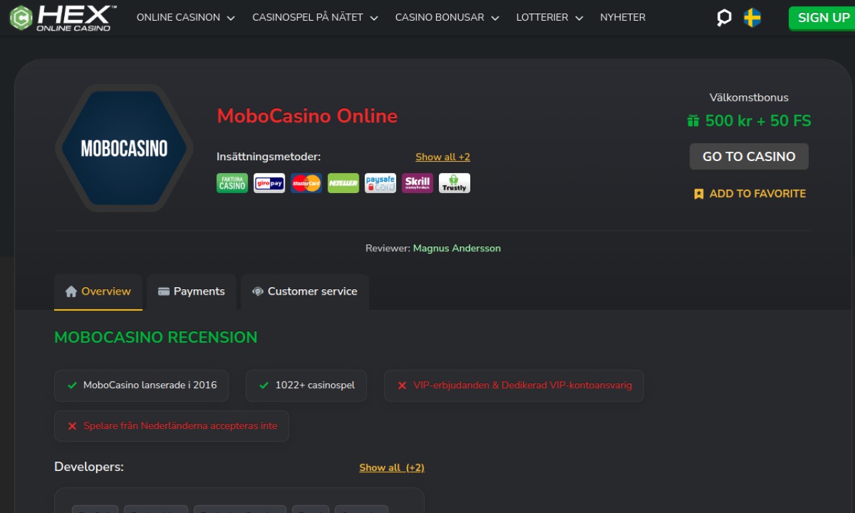855x513 pixels.
Task: Select the Faktura Casino payment icon
Action: coord(232,183)
